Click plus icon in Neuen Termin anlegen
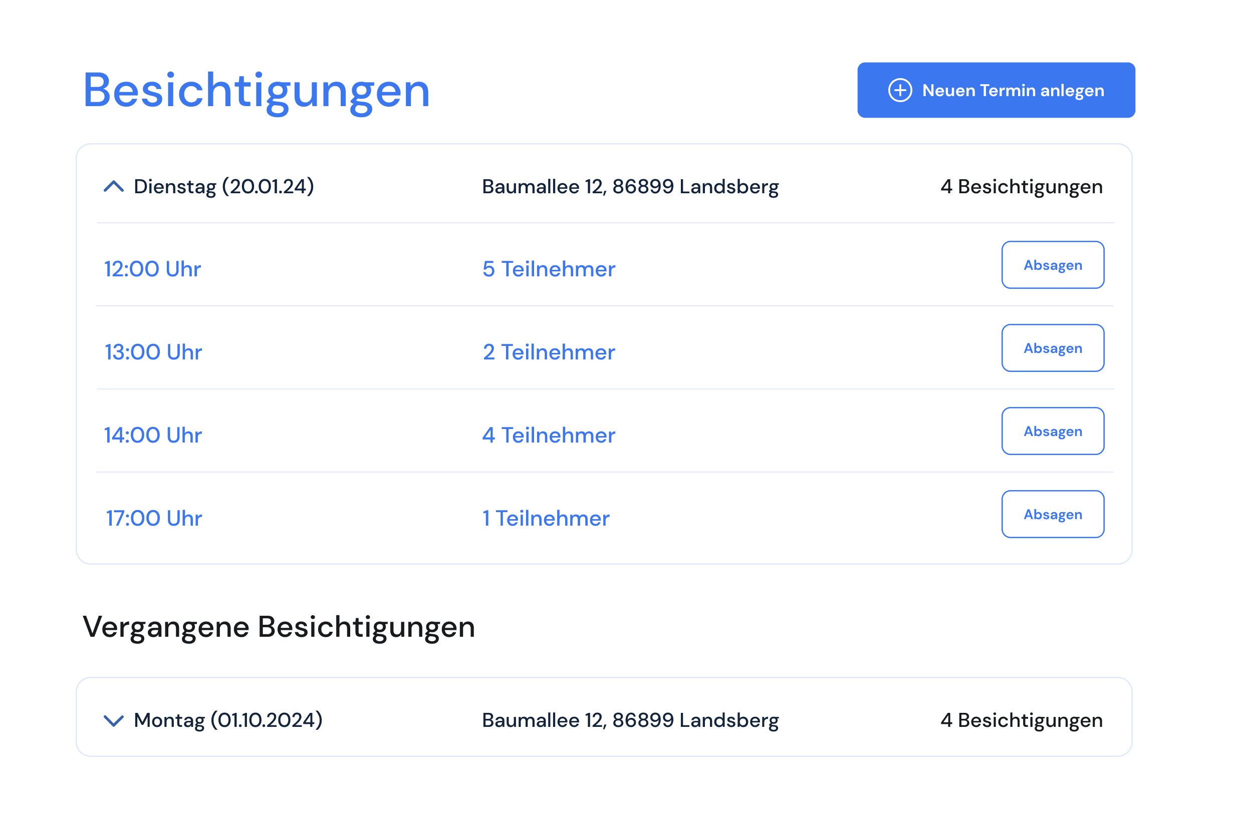 point(900,90)
